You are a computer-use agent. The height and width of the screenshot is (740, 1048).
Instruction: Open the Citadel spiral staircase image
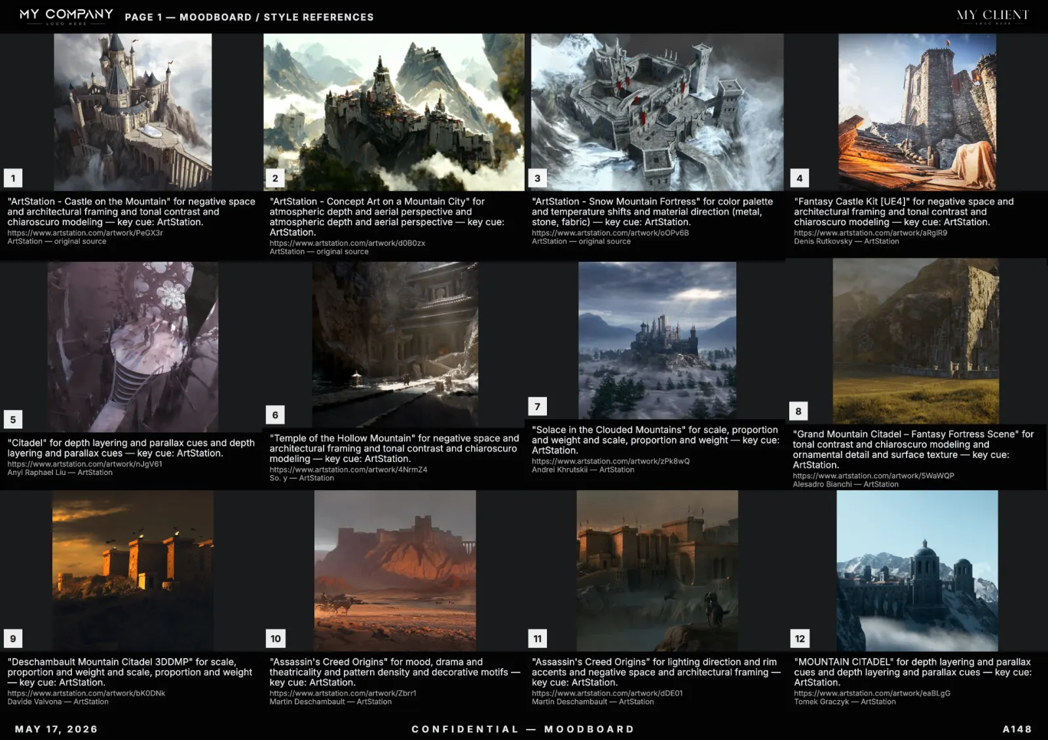[133, 347]
